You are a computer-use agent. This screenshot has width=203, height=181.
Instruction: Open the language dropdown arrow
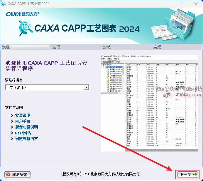point(86,88)
